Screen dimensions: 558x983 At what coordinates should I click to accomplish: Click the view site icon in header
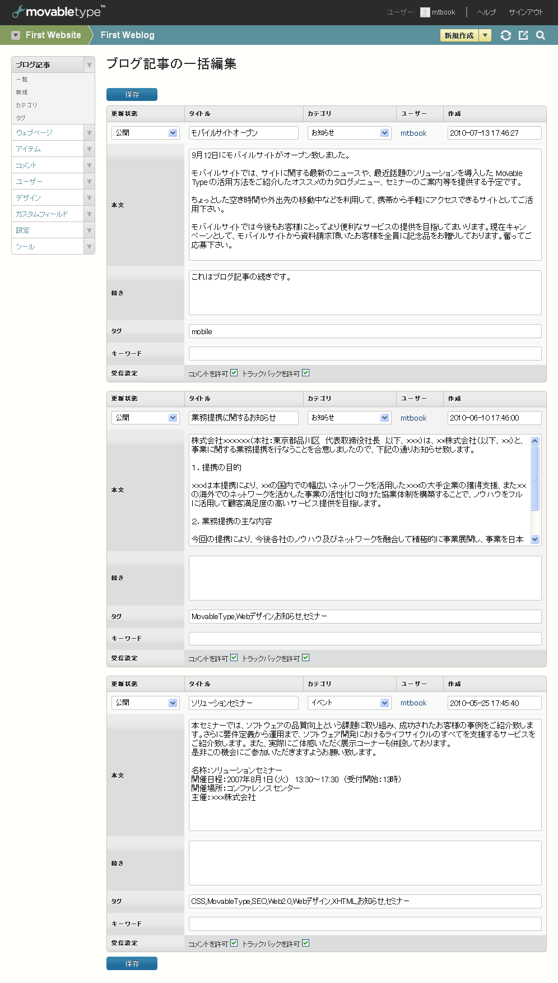523,35
